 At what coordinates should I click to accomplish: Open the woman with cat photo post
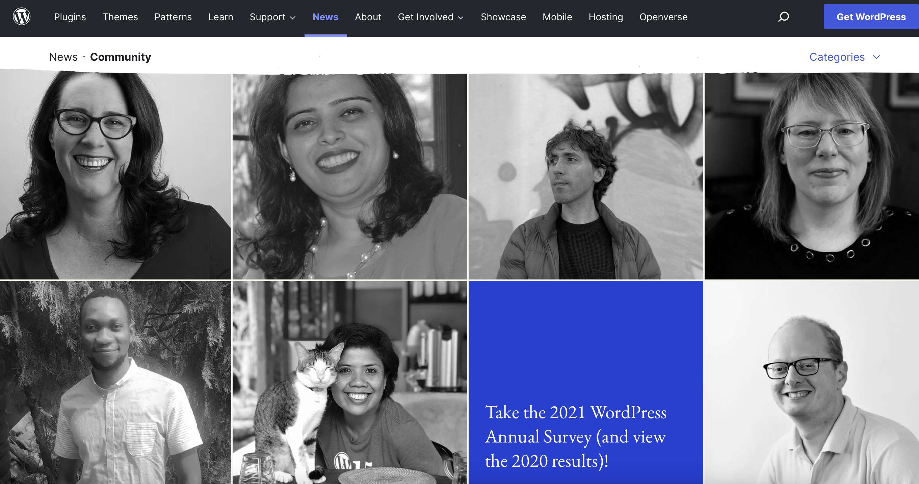(x=350, y=382)
